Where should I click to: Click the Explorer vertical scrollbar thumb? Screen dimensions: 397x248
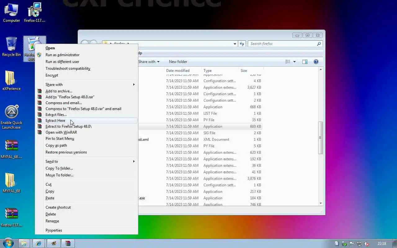(321, 138)
